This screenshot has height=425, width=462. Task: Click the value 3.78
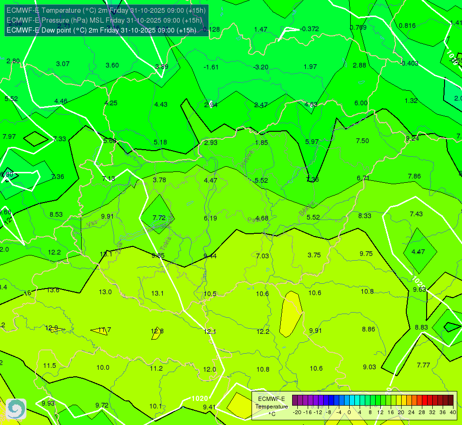pos(160,180)
